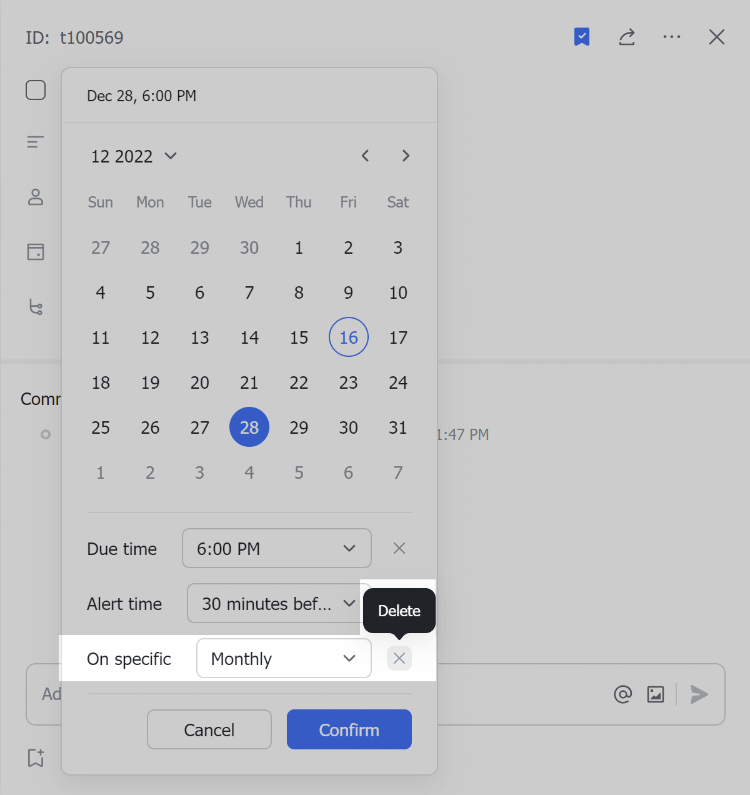750x795 pixels.
Task: Confirm the date selection
Action: 349,729
